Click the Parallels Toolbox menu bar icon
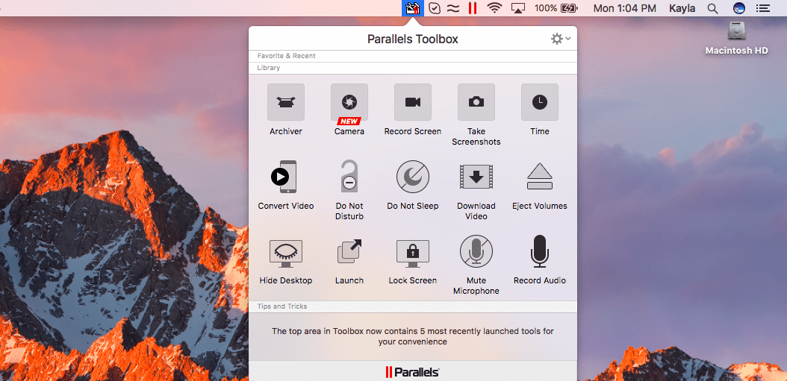This screenshot has width=787, height=381. [x=412, y=8]
